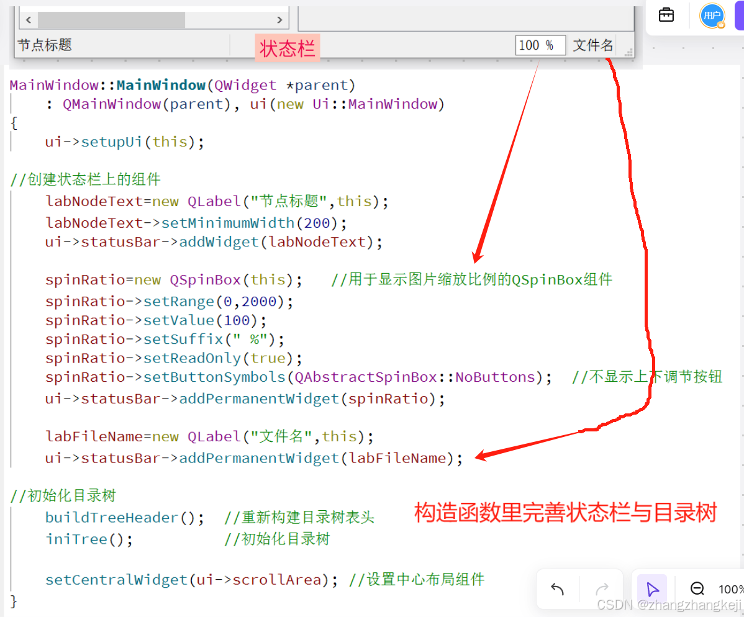Screen dimensions: 744x617
Task: Click the scrollbar left arrow
Action: [x=29, y=20]
